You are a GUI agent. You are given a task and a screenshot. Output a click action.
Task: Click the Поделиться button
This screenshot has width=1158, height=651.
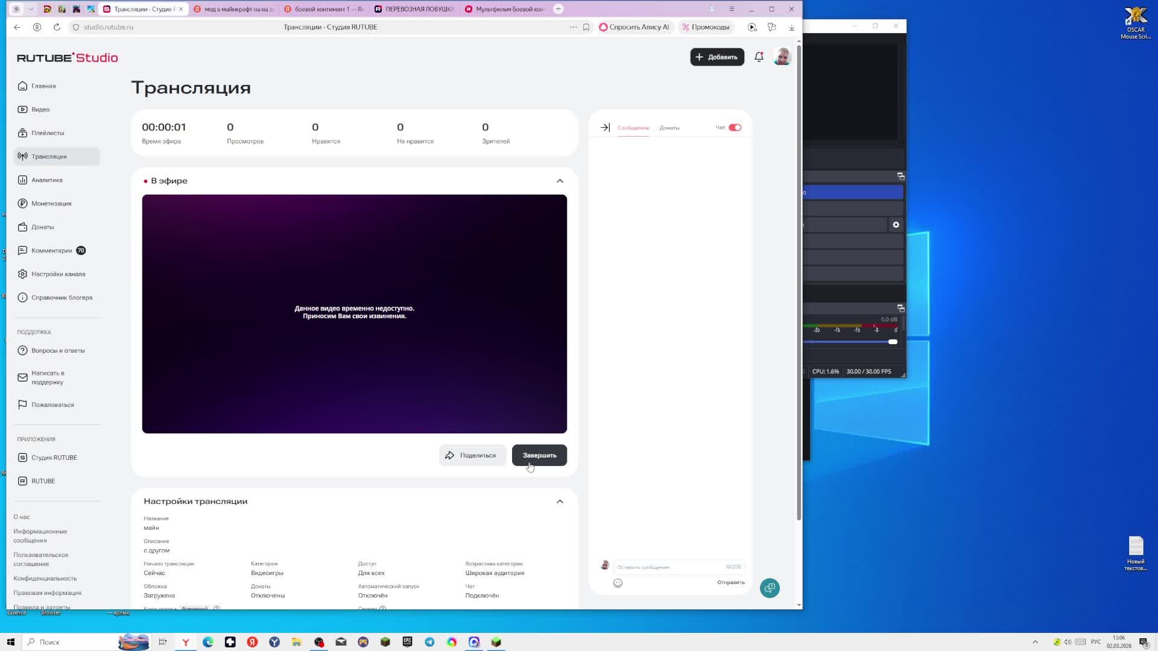[x=472, y=456]
